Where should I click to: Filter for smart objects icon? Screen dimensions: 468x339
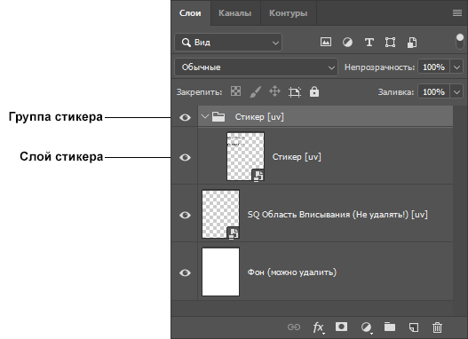tap(412, 43)
